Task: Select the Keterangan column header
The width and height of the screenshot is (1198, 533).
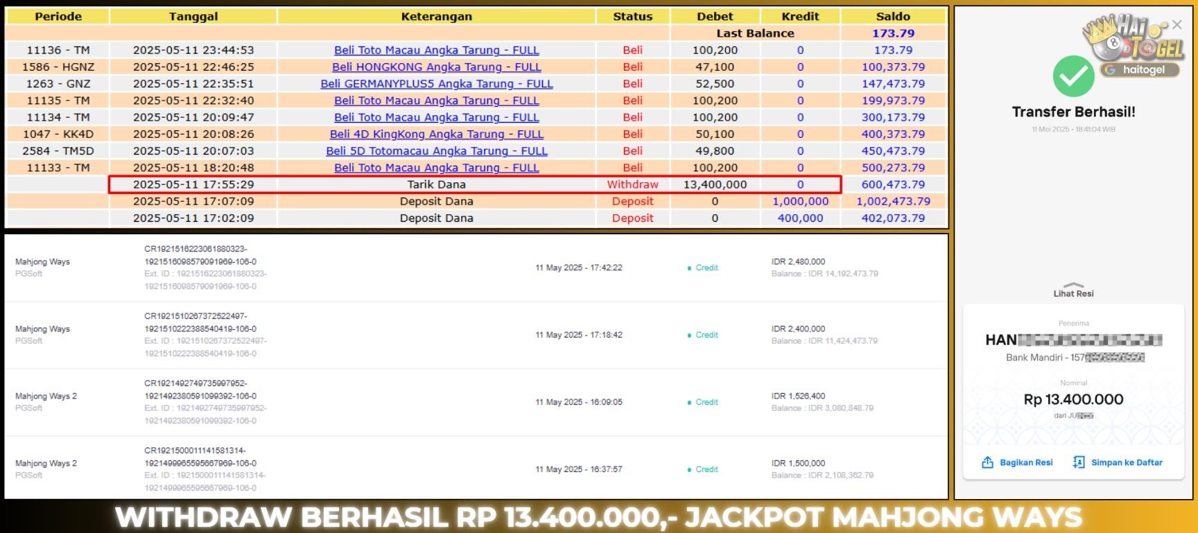Action: (437, 16)
